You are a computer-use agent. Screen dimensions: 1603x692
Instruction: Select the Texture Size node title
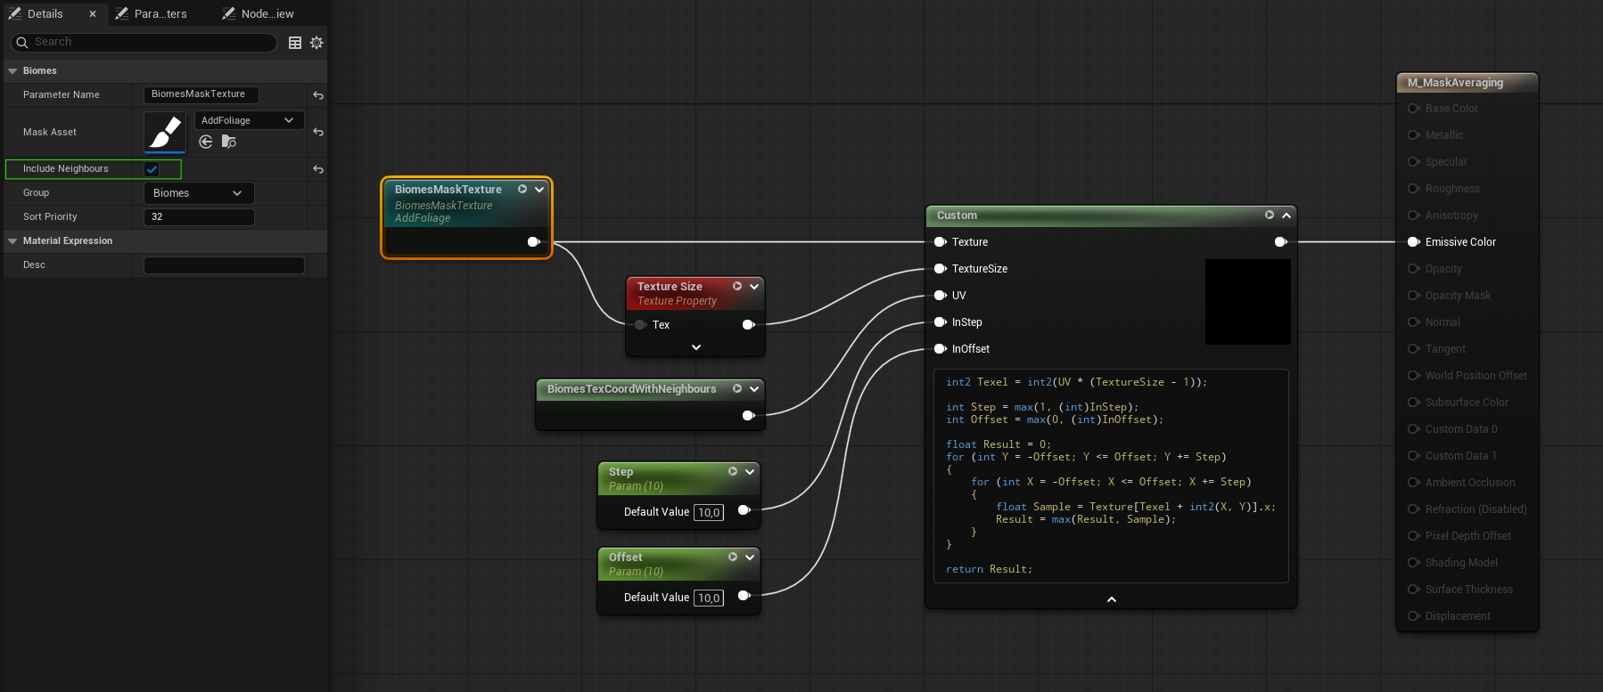pyautogui.click(x=670, y=286)
